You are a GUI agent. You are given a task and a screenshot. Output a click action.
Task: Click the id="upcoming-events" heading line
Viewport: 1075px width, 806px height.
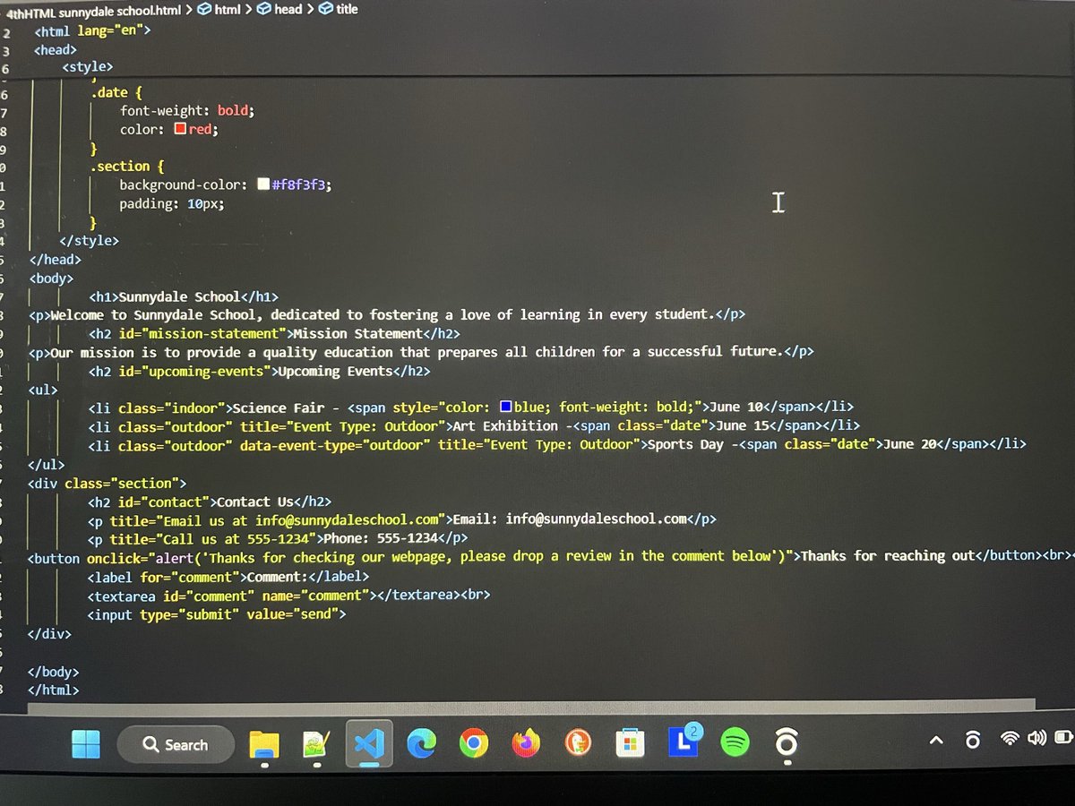(x=260, y=371)
